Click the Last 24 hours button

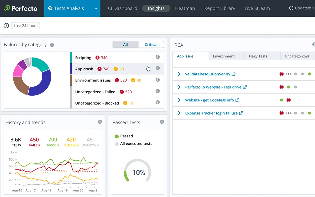[26, 26]
